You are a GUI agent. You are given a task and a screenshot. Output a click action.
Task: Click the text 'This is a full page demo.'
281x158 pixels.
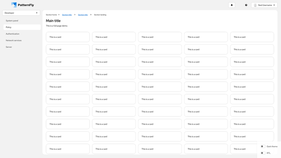pos(57,26)
